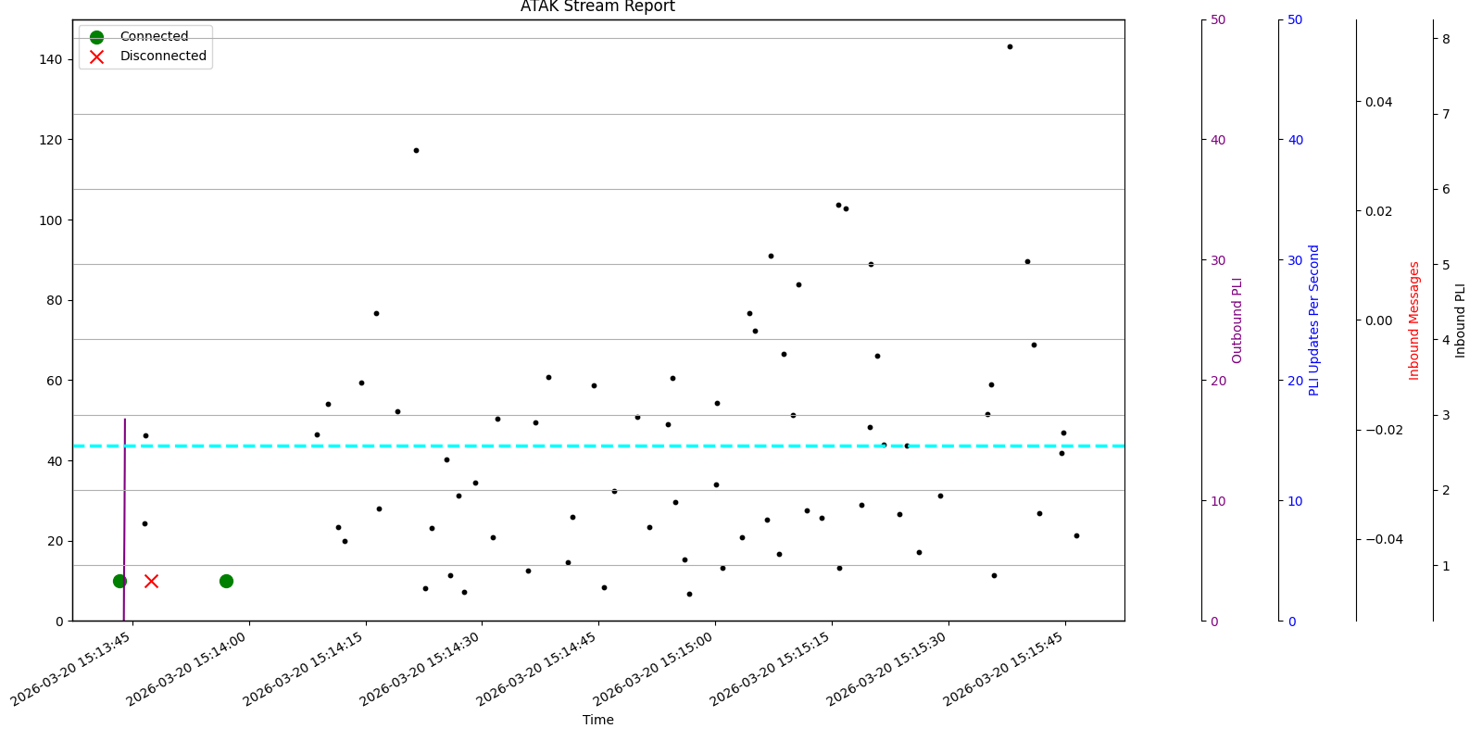Click the red Disconnected X in the legend
This screenshot has width=1482, height=741.
pos(96,57)
